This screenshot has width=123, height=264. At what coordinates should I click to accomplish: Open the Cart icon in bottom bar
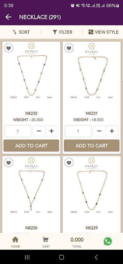click(x=46, y=242)
